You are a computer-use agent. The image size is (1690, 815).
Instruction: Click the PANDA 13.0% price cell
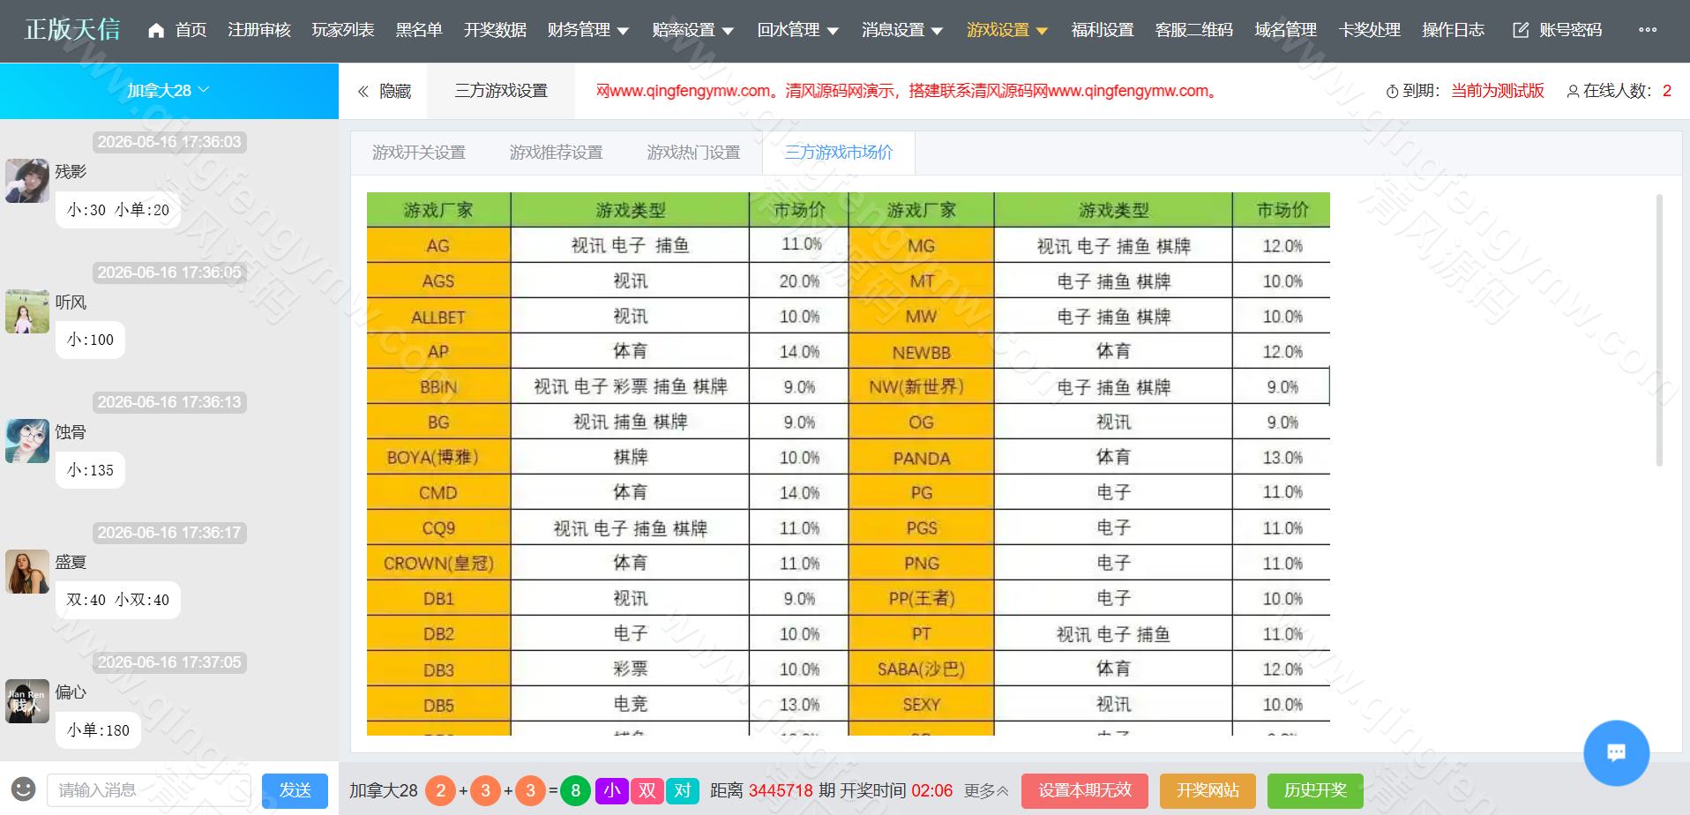point(1282,458)
